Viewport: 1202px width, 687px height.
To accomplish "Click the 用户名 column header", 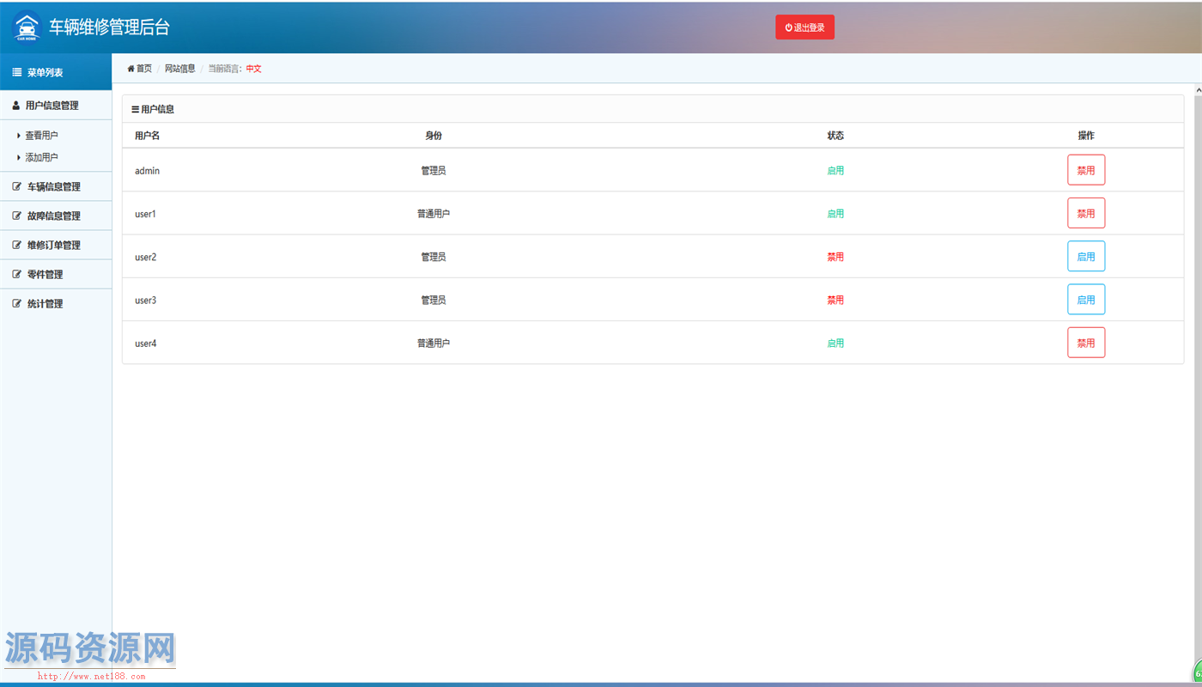I will point(148,136).
